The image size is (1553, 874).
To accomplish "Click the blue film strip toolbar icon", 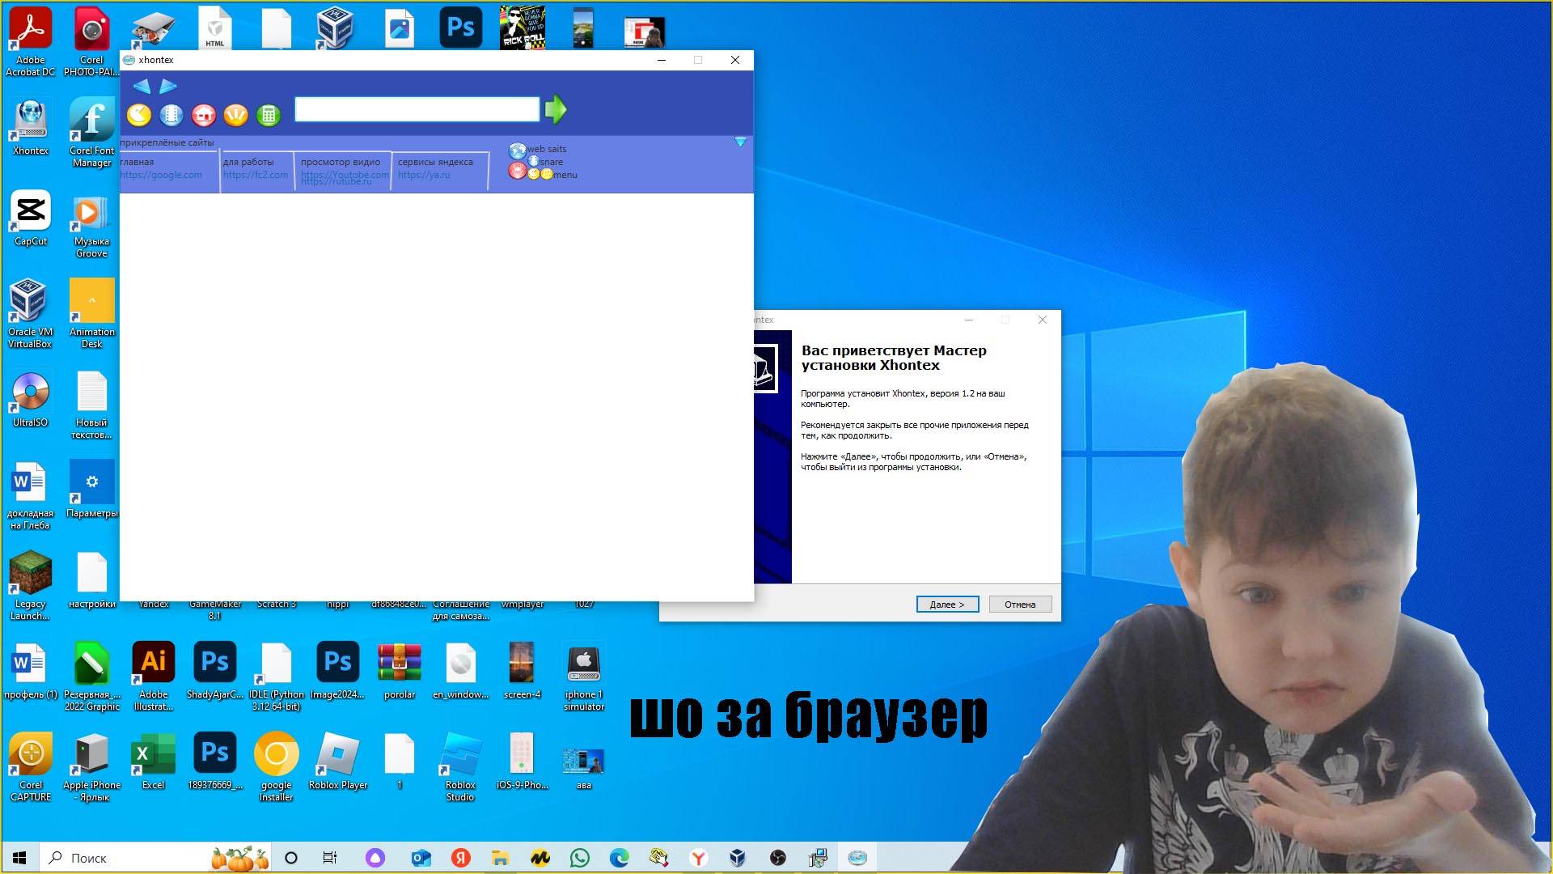I will (171, 115).
